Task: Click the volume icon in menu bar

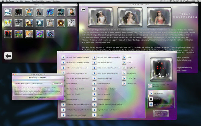Action: click(x=167, y=1)
